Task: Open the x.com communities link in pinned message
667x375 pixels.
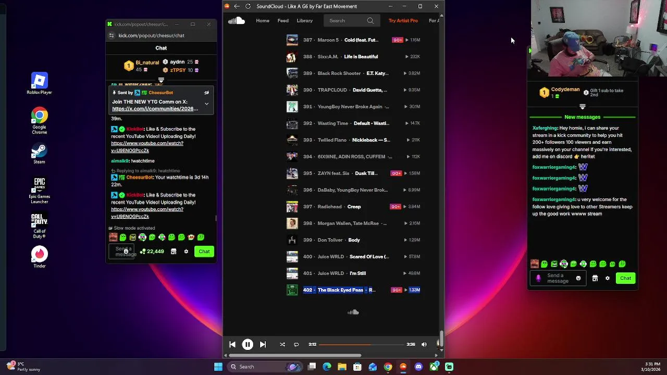Action: [155, 109]
